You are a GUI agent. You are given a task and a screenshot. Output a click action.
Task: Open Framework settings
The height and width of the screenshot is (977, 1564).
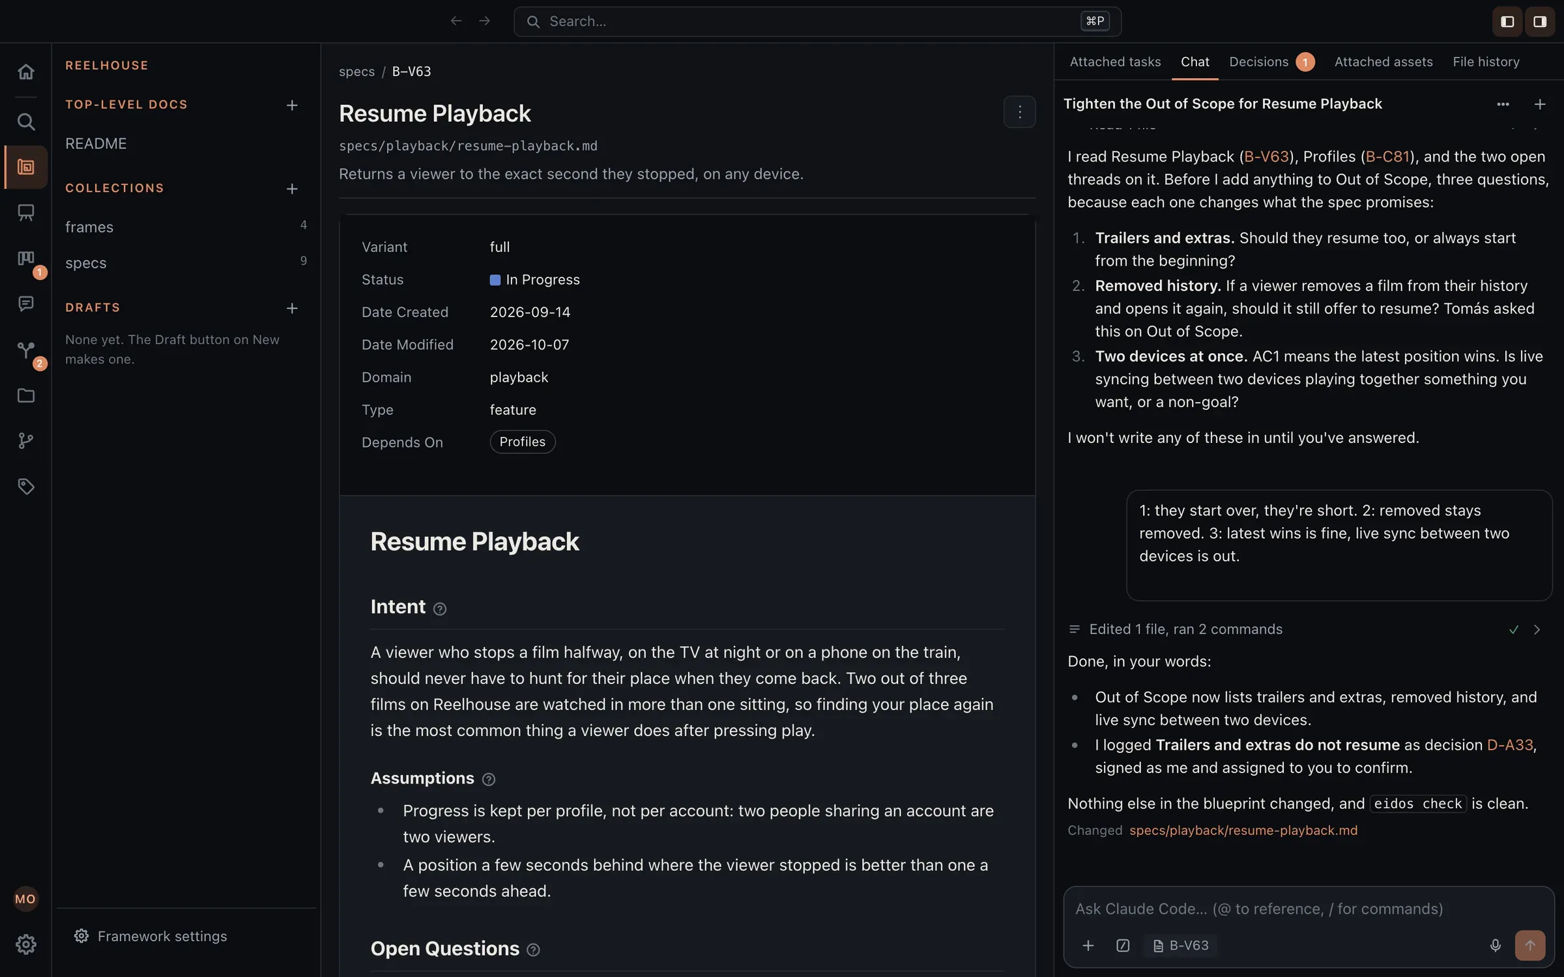tap(151, 937)
